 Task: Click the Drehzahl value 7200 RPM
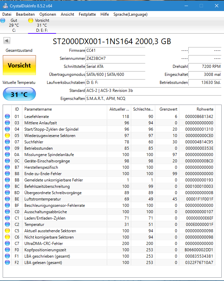click(x=205, y=66)
